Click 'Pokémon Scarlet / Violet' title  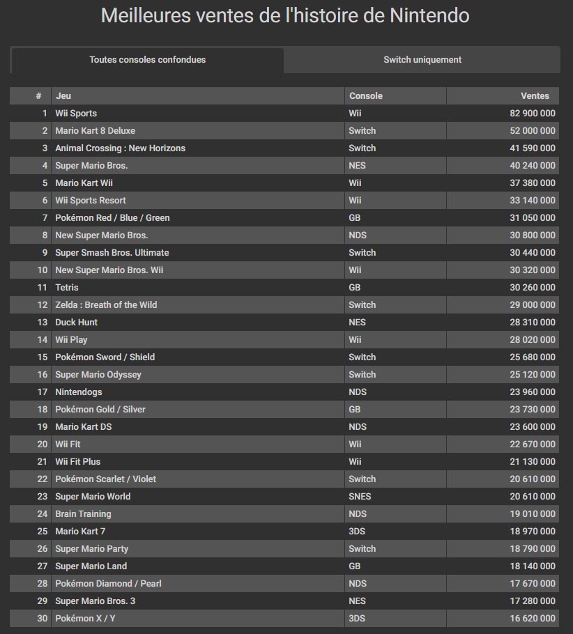(106, 479)
